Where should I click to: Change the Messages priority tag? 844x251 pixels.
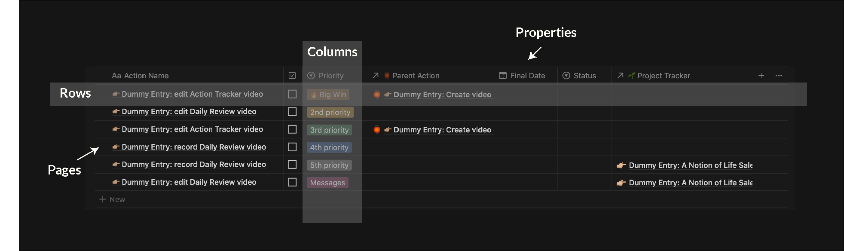(x=327, y=183)
